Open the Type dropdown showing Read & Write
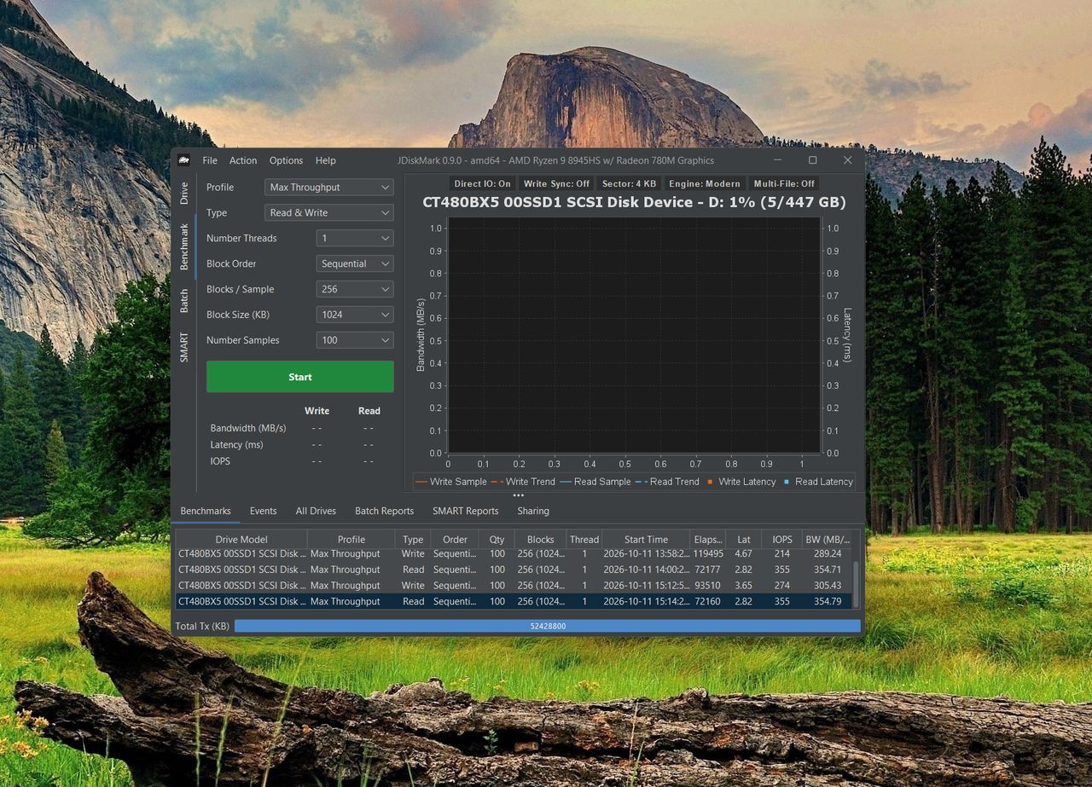Image resolution: width=1092 pixels, height=787 pixels. (x=328, y=213)
